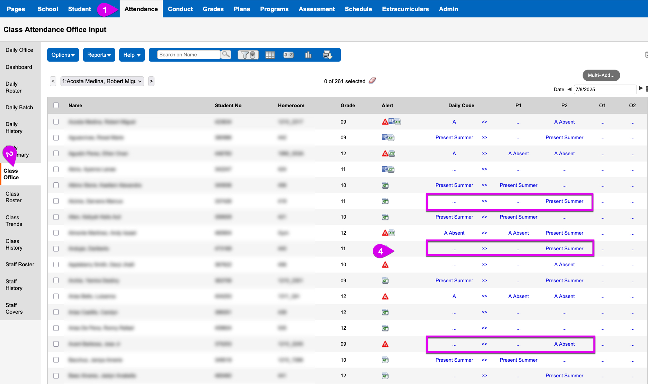Image resolution: width=648 pixels, height=385 pixels.
Task: Open Class Trends in the sidebar
Action: pyautogui.click(x=14, y=221)
